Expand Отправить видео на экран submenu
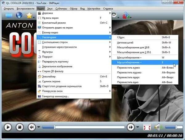The height and width of the screenshot is (140, 185). [74, 28]
